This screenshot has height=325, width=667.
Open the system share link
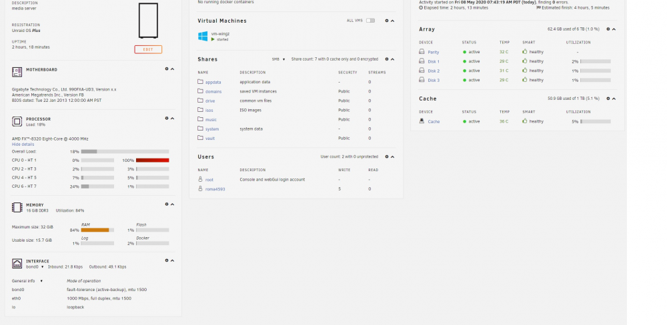tap(212, 129)
